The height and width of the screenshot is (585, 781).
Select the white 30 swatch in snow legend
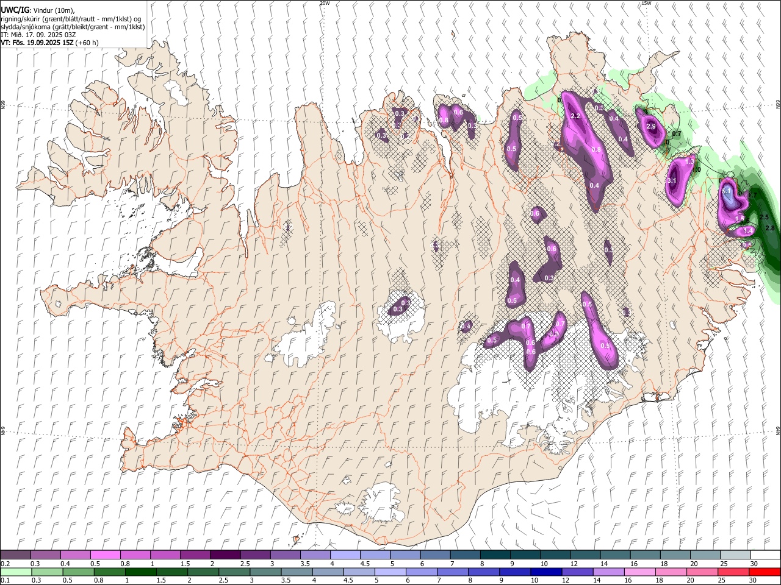765,555
